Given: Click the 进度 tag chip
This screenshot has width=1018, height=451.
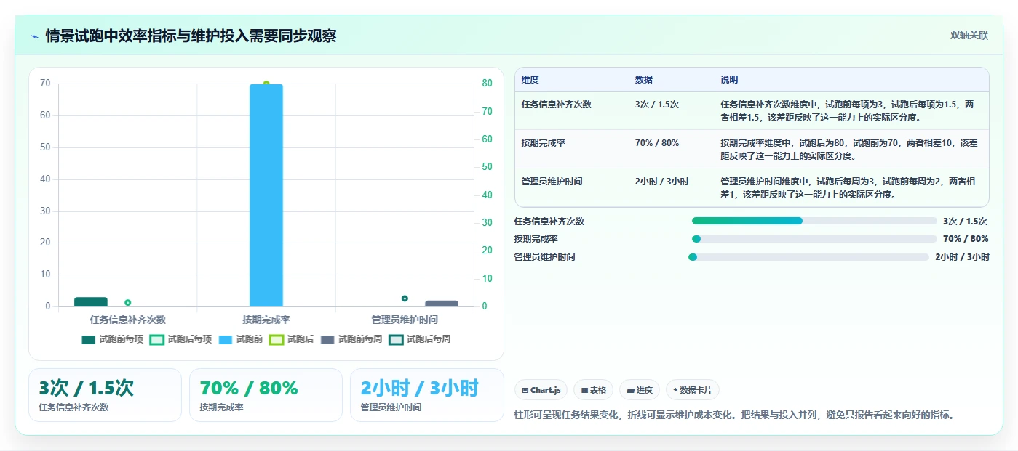Looking at the screenshot, I should (640, 390).
